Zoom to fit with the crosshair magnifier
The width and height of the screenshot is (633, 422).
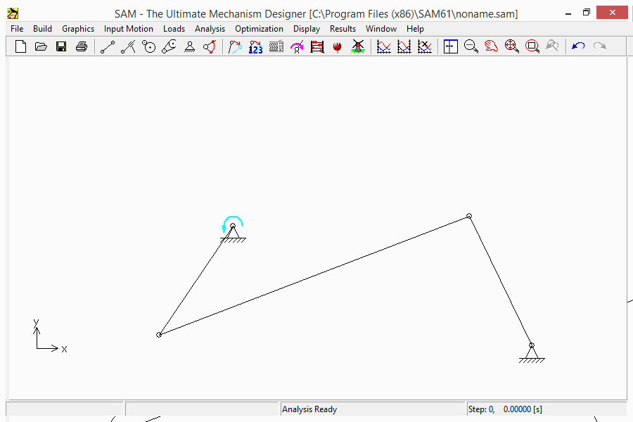pos(511,46)
